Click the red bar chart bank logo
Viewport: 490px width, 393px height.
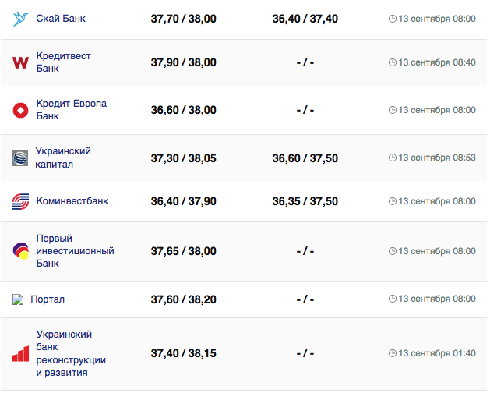tap(20, 353)
